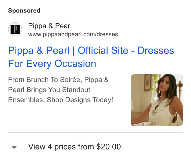This screenshot has width=191, height=162.
Task: Expand the prices dropdown arrow
Action: pyautogui.click(x=14, y=147)
